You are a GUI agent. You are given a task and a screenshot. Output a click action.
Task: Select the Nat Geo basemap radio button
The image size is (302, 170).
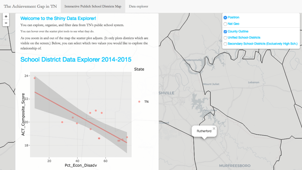click(225, 24)
